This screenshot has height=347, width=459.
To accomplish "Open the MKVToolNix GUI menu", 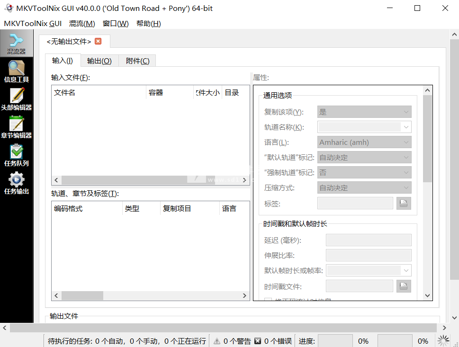I will [33, 23].
